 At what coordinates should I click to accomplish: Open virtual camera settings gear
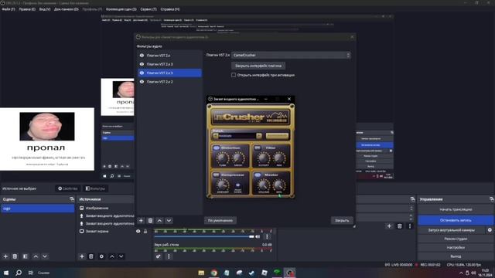point(490,230)
